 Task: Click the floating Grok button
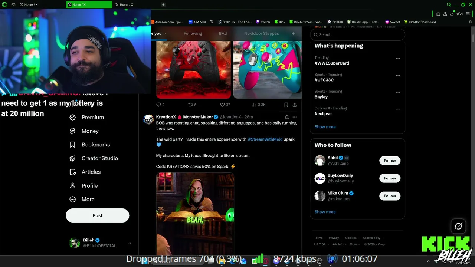coord(458,226)
